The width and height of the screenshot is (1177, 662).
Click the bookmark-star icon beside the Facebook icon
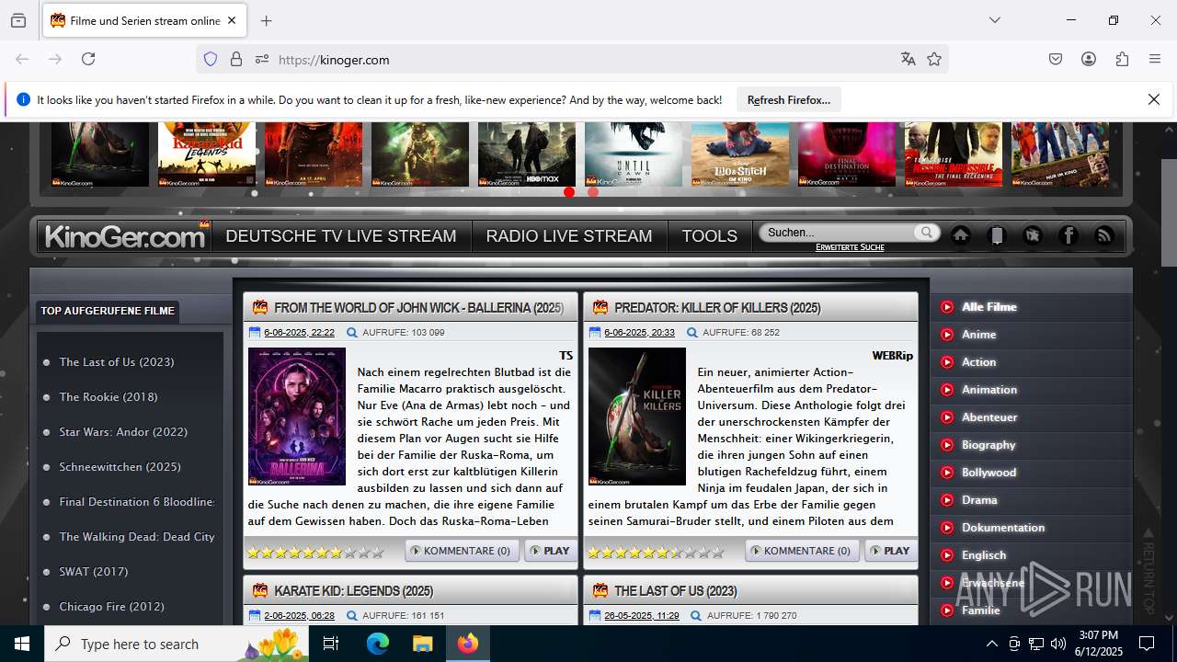coord(1033,235)
